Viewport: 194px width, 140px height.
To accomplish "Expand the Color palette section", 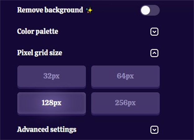I will pos(154,32).
